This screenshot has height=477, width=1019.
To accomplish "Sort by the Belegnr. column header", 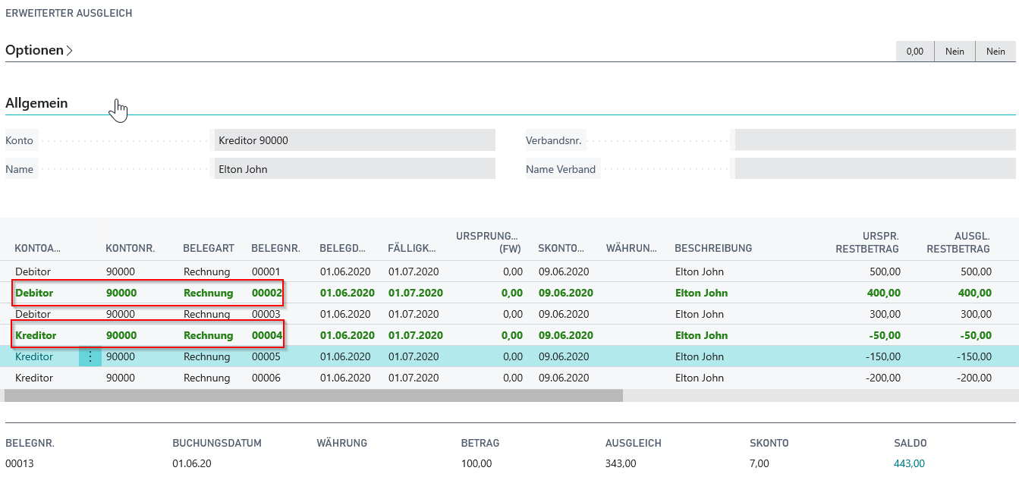I will point(275,248).
